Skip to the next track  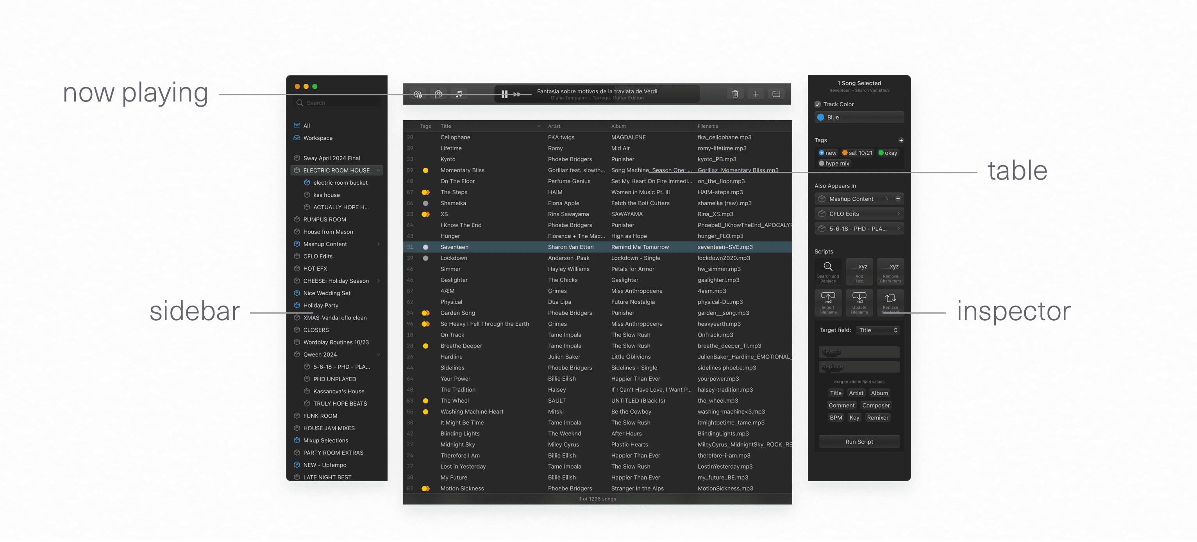517,94
